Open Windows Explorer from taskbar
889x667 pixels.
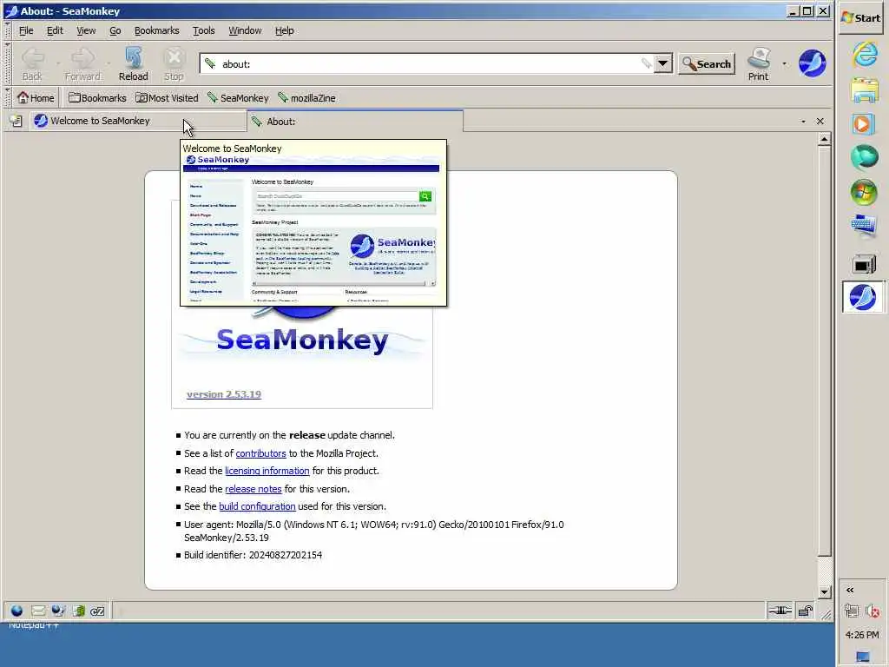pos(864,90)
